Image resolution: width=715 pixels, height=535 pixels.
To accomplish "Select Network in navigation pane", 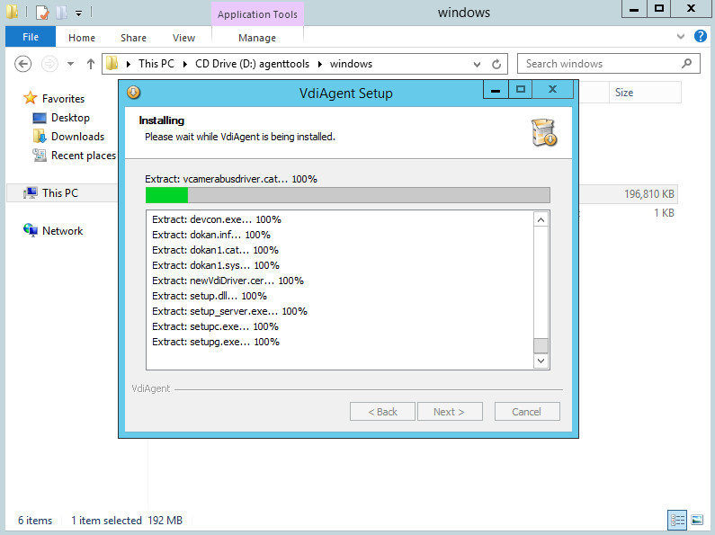I will pos(62,230).
